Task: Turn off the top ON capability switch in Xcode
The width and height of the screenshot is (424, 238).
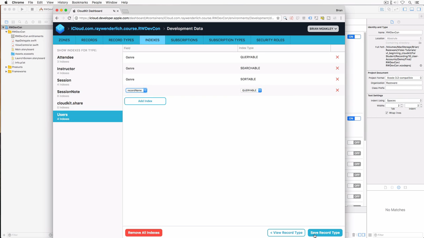Action: coord(354,37)
